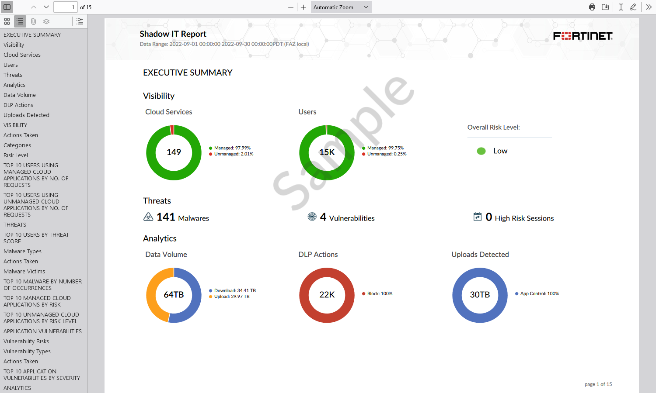Show the current outline item
The height and width of the screenshot is (393, 656).
[x=79, y=21]
